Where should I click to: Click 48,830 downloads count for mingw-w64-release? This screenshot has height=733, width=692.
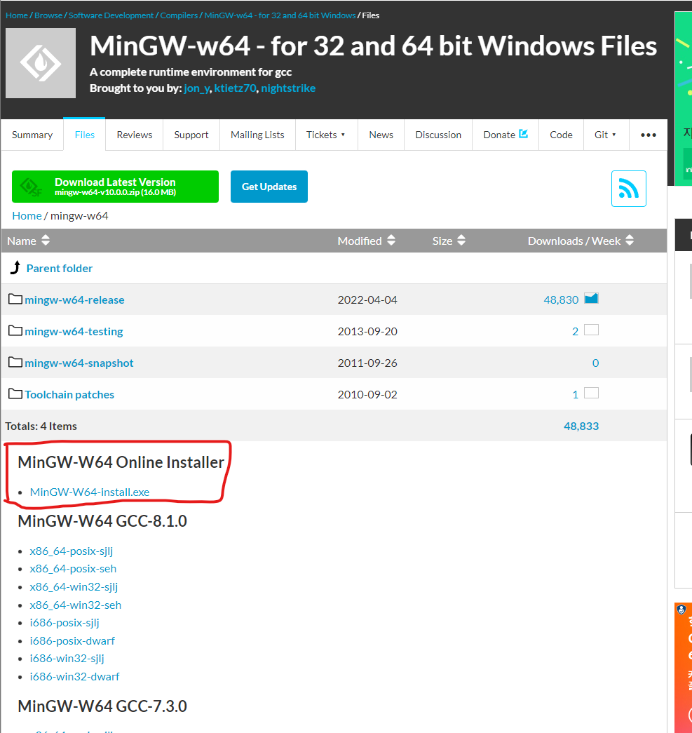[561, 300]
